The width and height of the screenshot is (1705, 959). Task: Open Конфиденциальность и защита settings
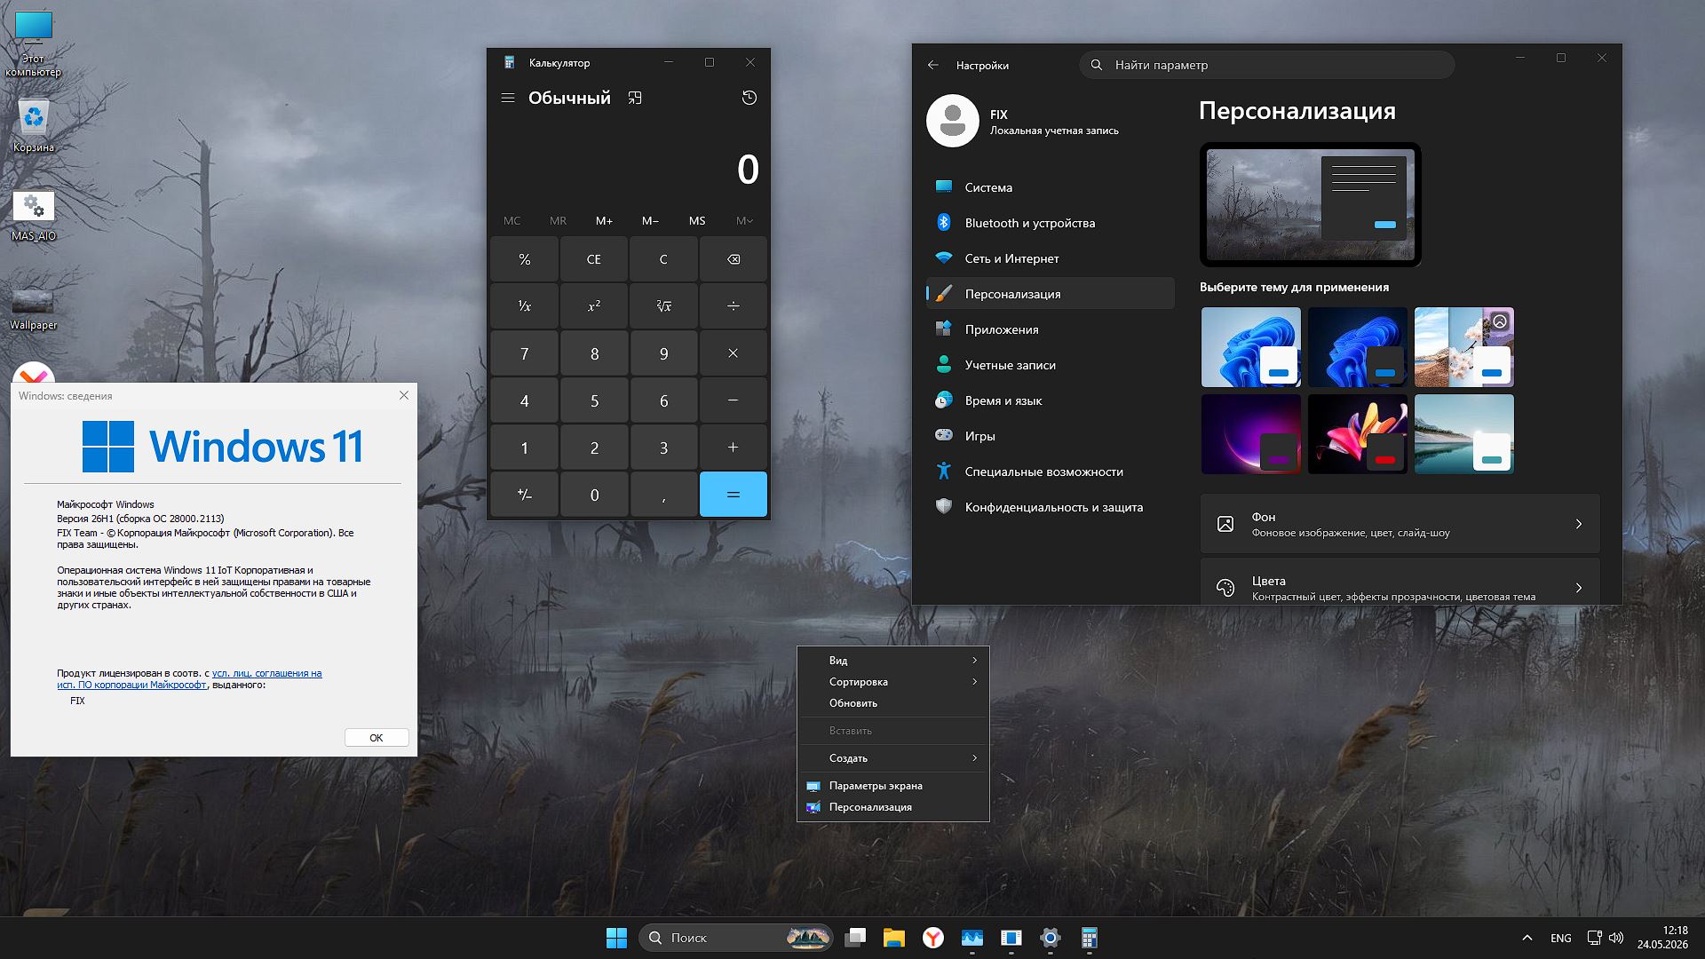pos(1050,507)
